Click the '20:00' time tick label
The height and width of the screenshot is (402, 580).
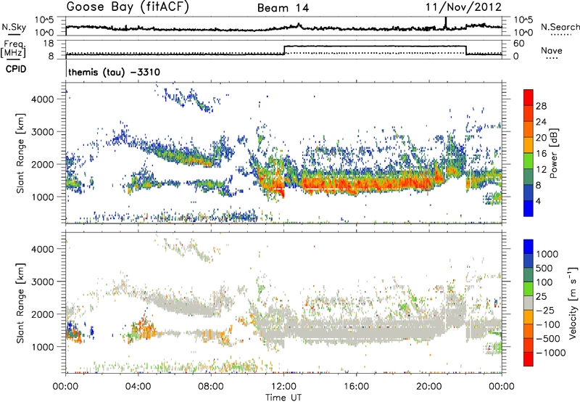(x=429, y=387)
